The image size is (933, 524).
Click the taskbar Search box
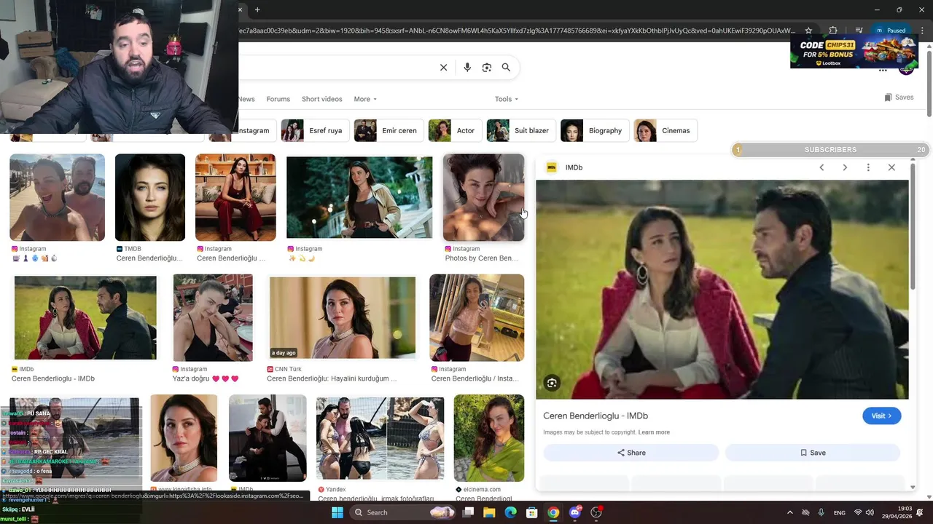pos(402,512)
